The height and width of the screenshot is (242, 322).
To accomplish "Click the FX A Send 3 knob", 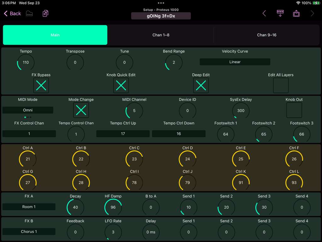I will coord(264,207).
